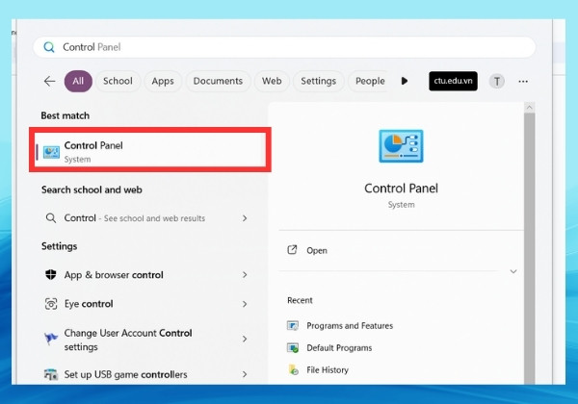Click large Control Panel preview icon

pyautogui.click(x=401, y=146)
